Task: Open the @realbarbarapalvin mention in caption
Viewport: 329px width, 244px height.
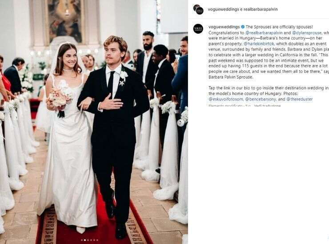Action: [x=264, y=33]
